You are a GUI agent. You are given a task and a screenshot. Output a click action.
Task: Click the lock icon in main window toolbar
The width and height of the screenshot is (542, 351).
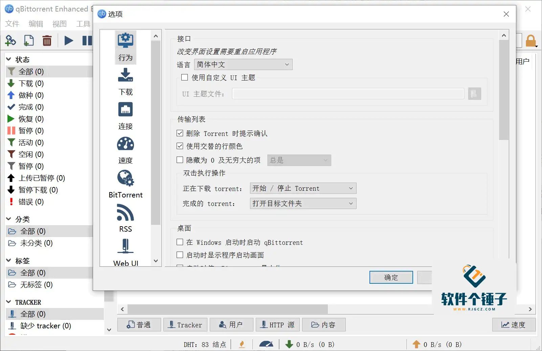pos(531,41)
